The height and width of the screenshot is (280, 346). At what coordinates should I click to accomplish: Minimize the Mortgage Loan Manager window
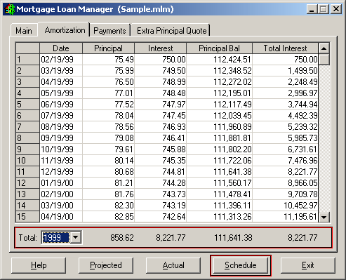[x=312, y=9]
